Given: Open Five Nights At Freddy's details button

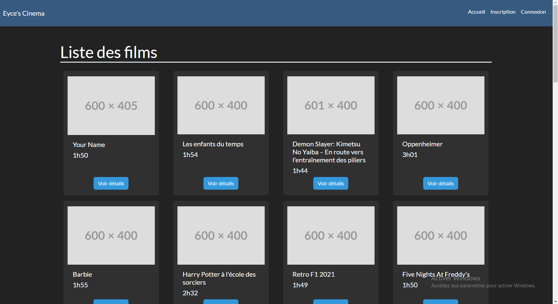Looking at the screenshot, I should tap(440, 302).
